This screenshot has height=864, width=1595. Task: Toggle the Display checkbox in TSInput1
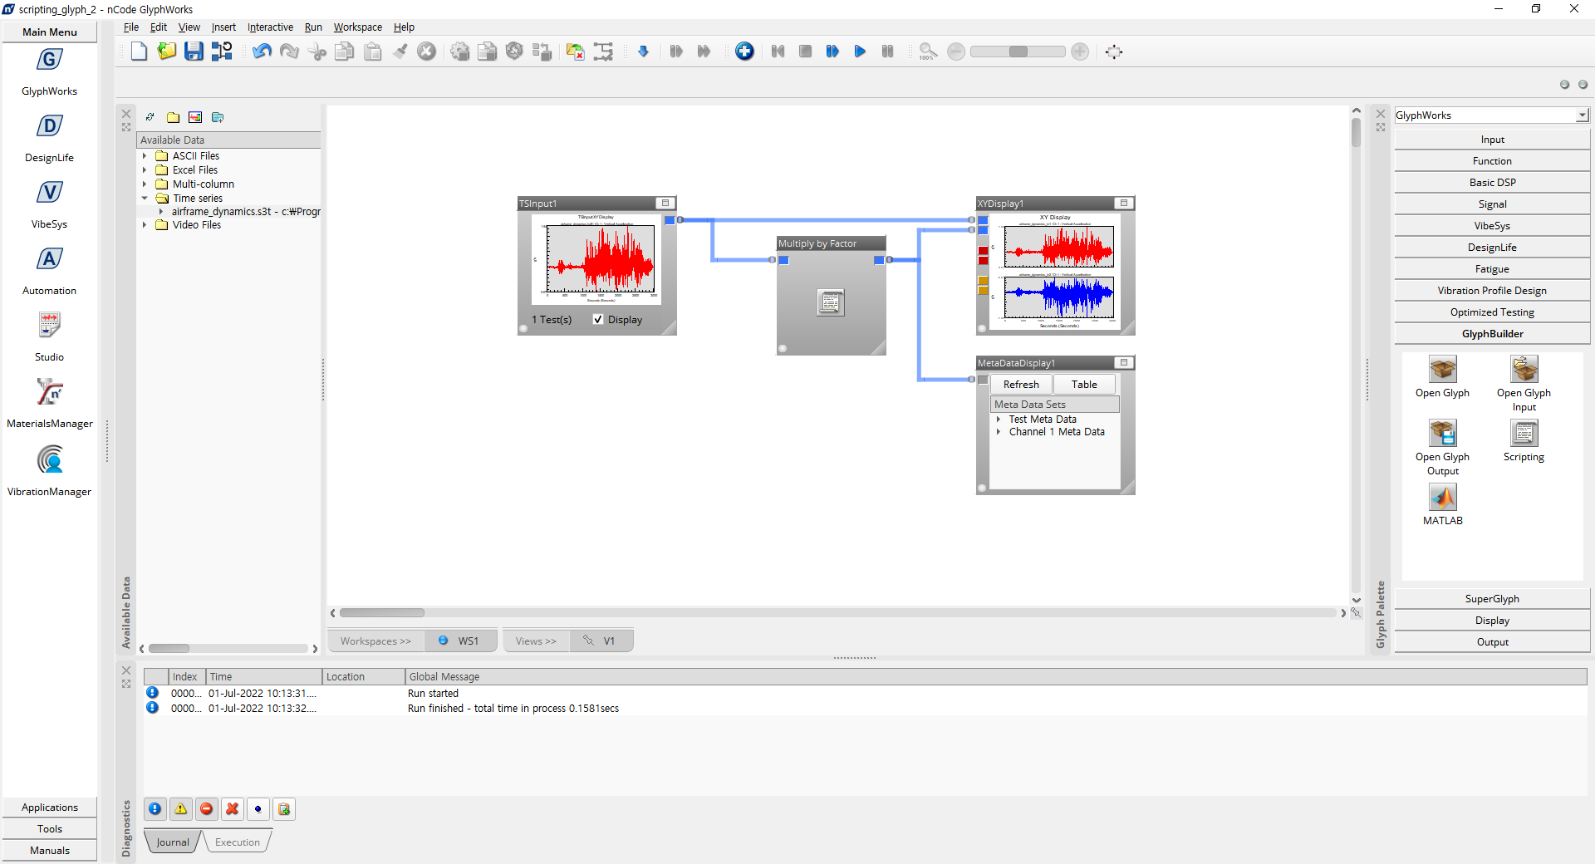tap(597, 320)
